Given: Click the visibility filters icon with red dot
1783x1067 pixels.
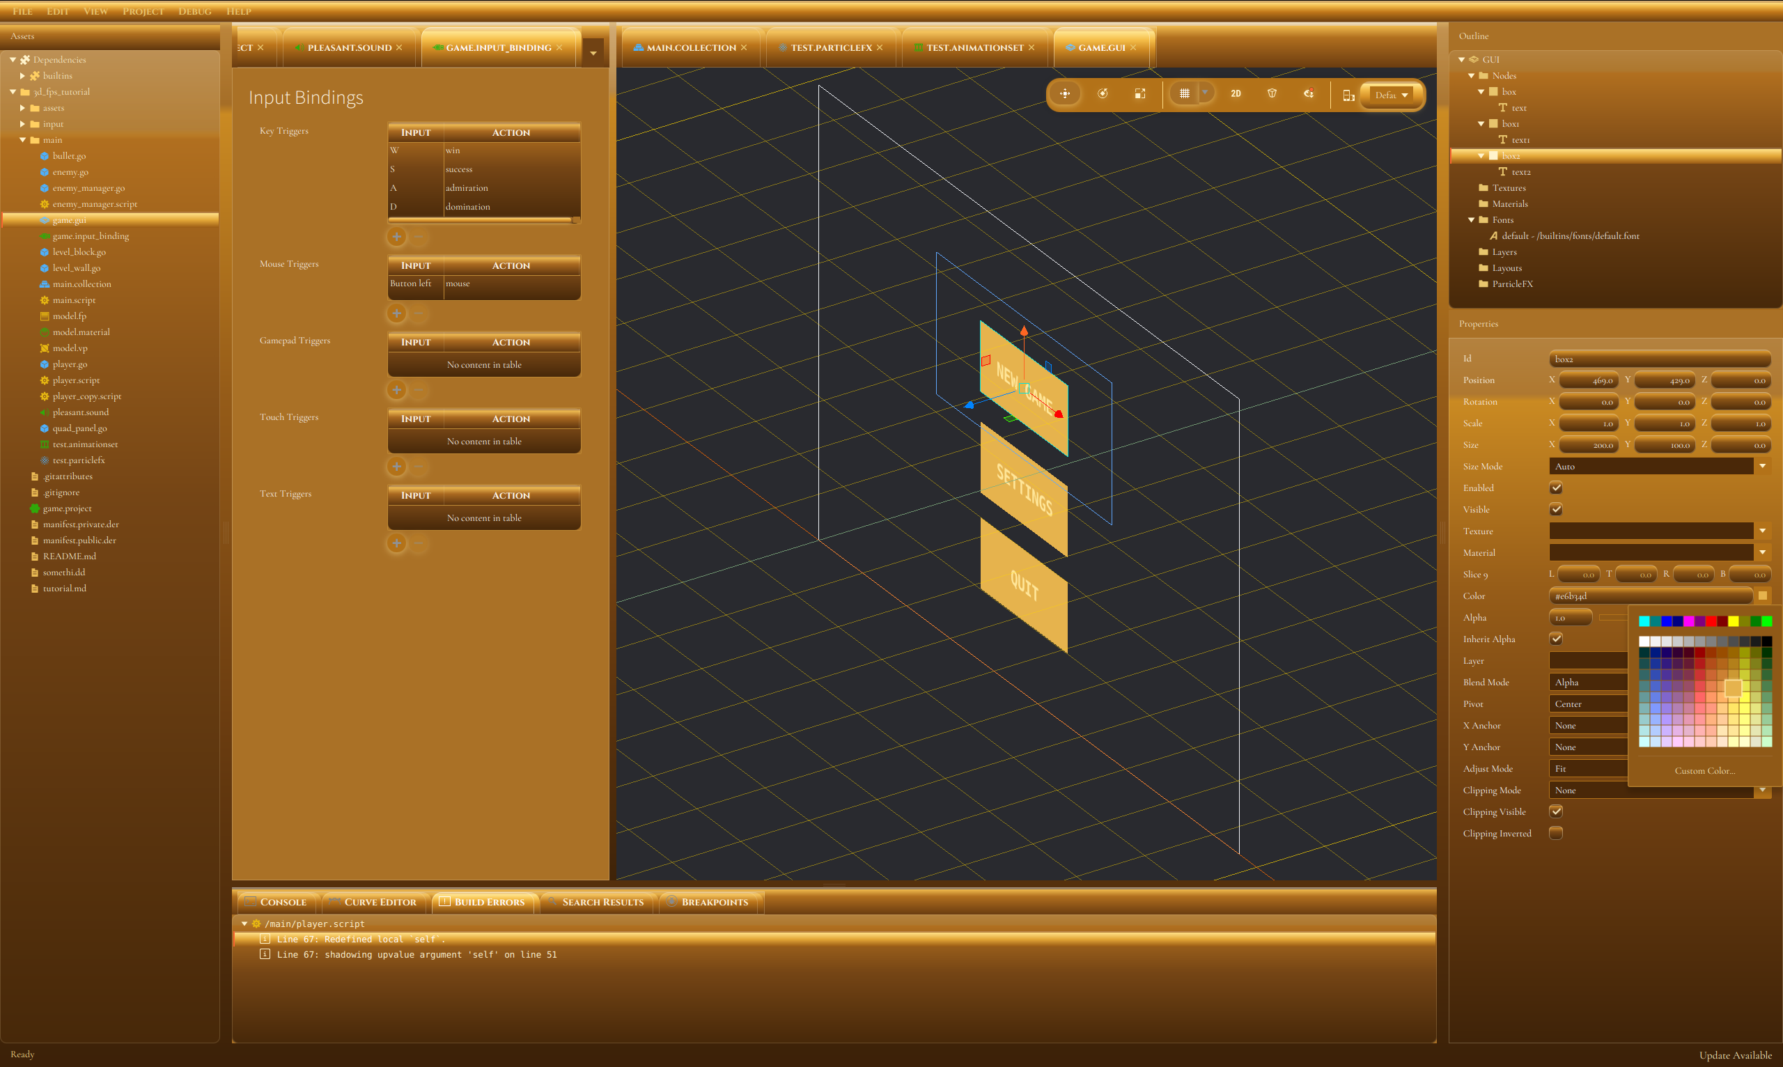Looking at the screenshot, I should (1309, 94).
